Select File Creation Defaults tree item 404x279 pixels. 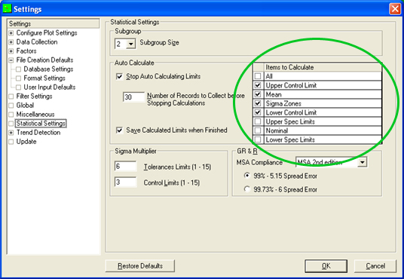click(x=44, y=60)
